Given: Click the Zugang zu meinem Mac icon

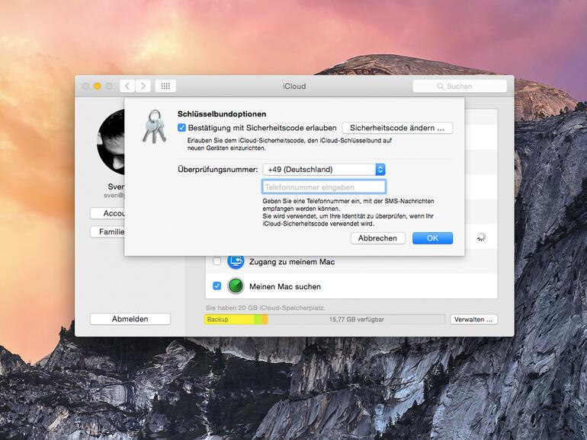Looking at the screenshot, I should 236,261.
